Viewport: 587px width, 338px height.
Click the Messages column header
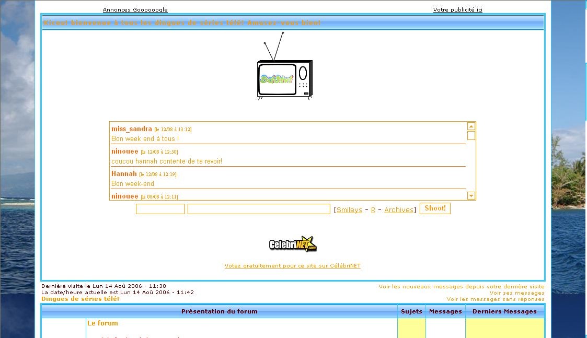[x=445, y=311]
